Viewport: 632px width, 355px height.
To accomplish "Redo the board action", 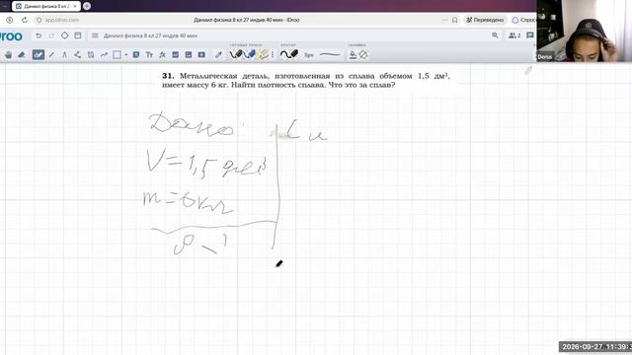I will coord(51,35).
